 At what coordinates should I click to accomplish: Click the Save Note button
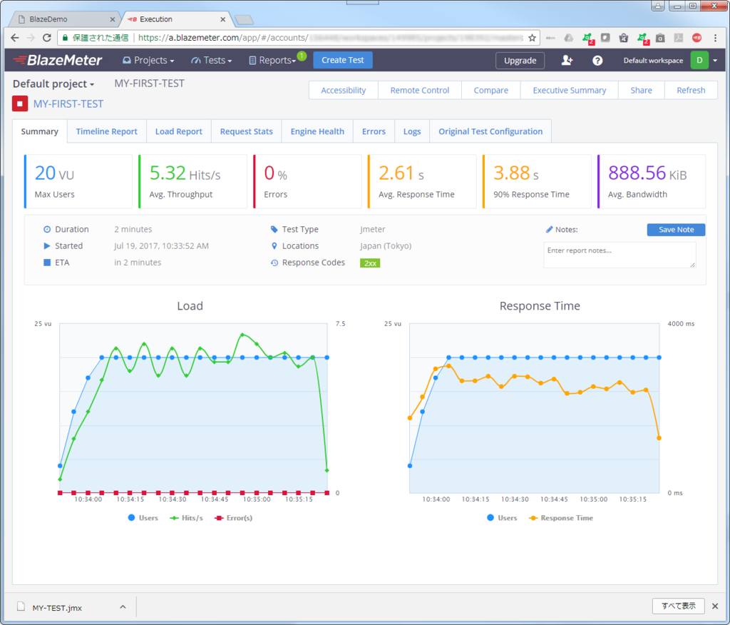[x=676, y=229]
